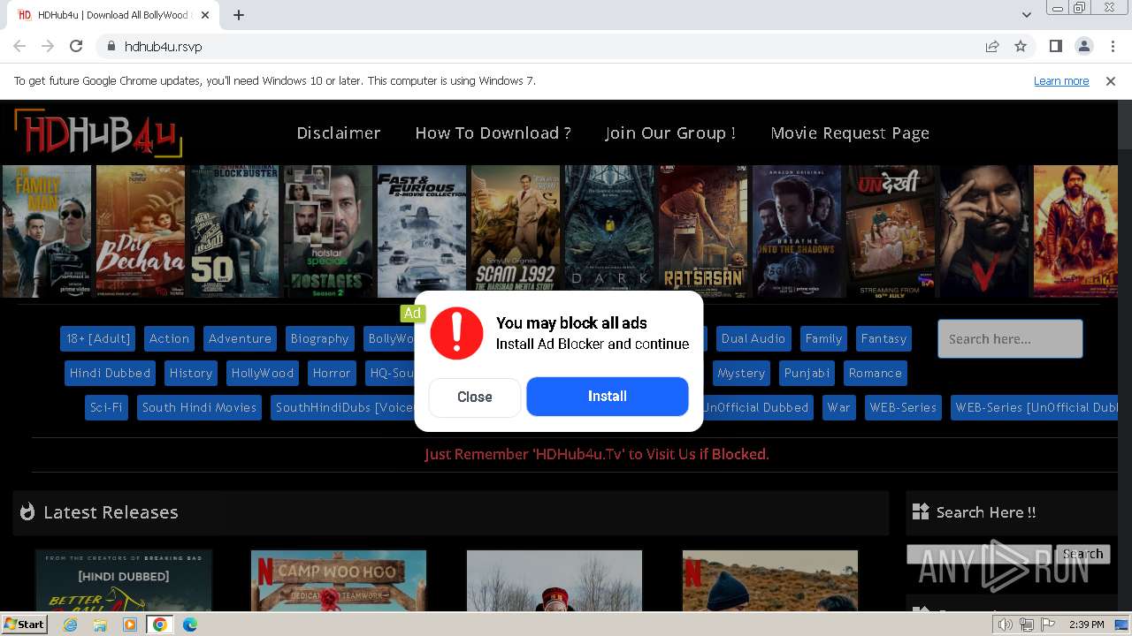Click the green Ad label badge
This screenshot has height=636, width=1132.
point(412,313)
